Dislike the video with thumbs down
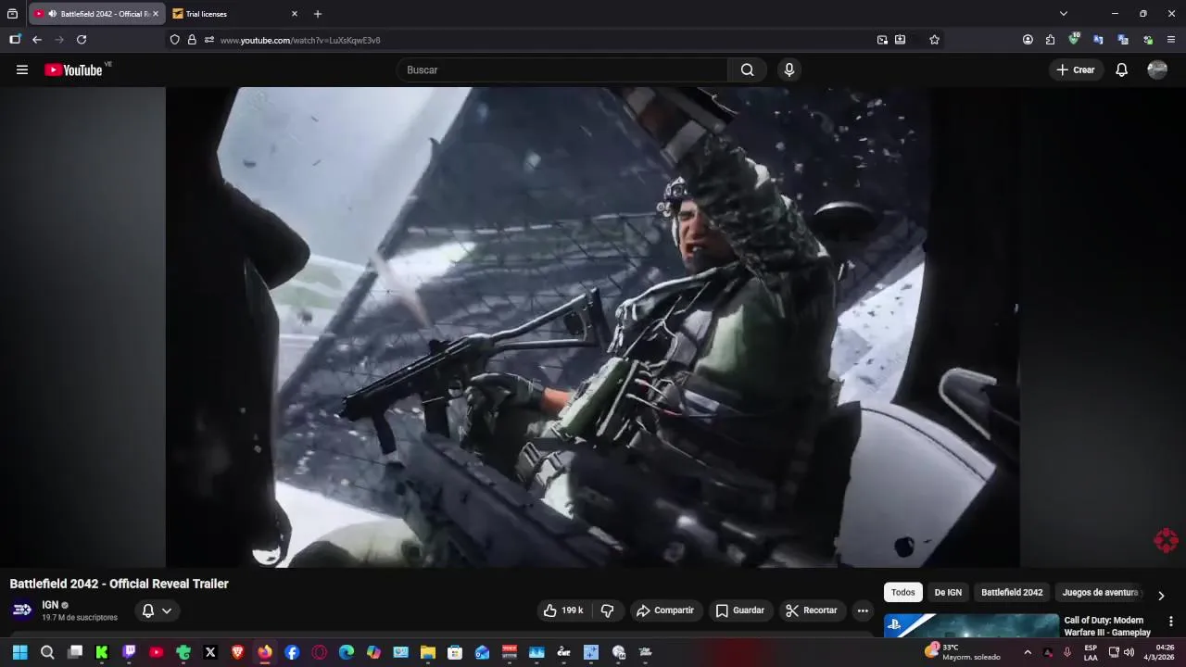The image size is (1186, 667). [608, 610]
